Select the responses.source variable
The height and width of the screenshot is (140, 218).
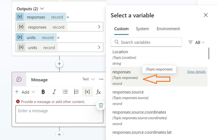tap(128, 92)
